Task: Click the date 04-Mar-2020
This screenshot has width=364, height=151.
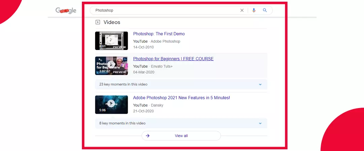Action: pyautogui.click(x=144, y=72)
